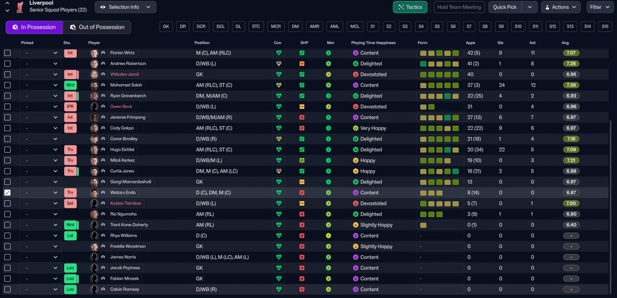The width and height of the screenshot is (617, 298).
Task: Click Freddie Woodman's player info icon
Action: (103, 246)
